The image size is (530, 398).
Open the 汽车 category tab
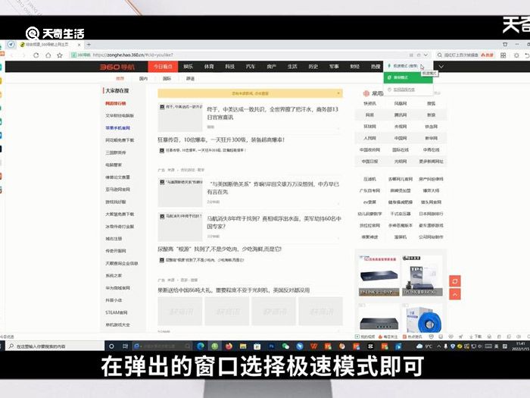[x=251, y=67]
